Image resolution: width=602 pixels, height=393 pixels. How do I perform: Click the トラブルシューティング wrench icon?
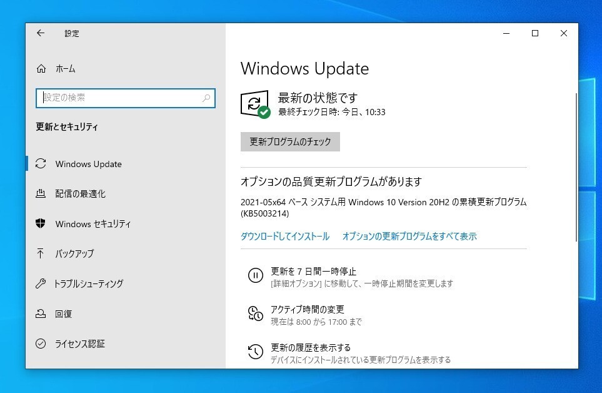point(41,283)
